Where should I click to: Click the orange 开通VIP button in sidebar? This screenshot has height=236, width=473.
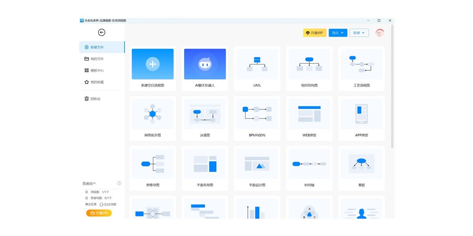tap(99, 213)
